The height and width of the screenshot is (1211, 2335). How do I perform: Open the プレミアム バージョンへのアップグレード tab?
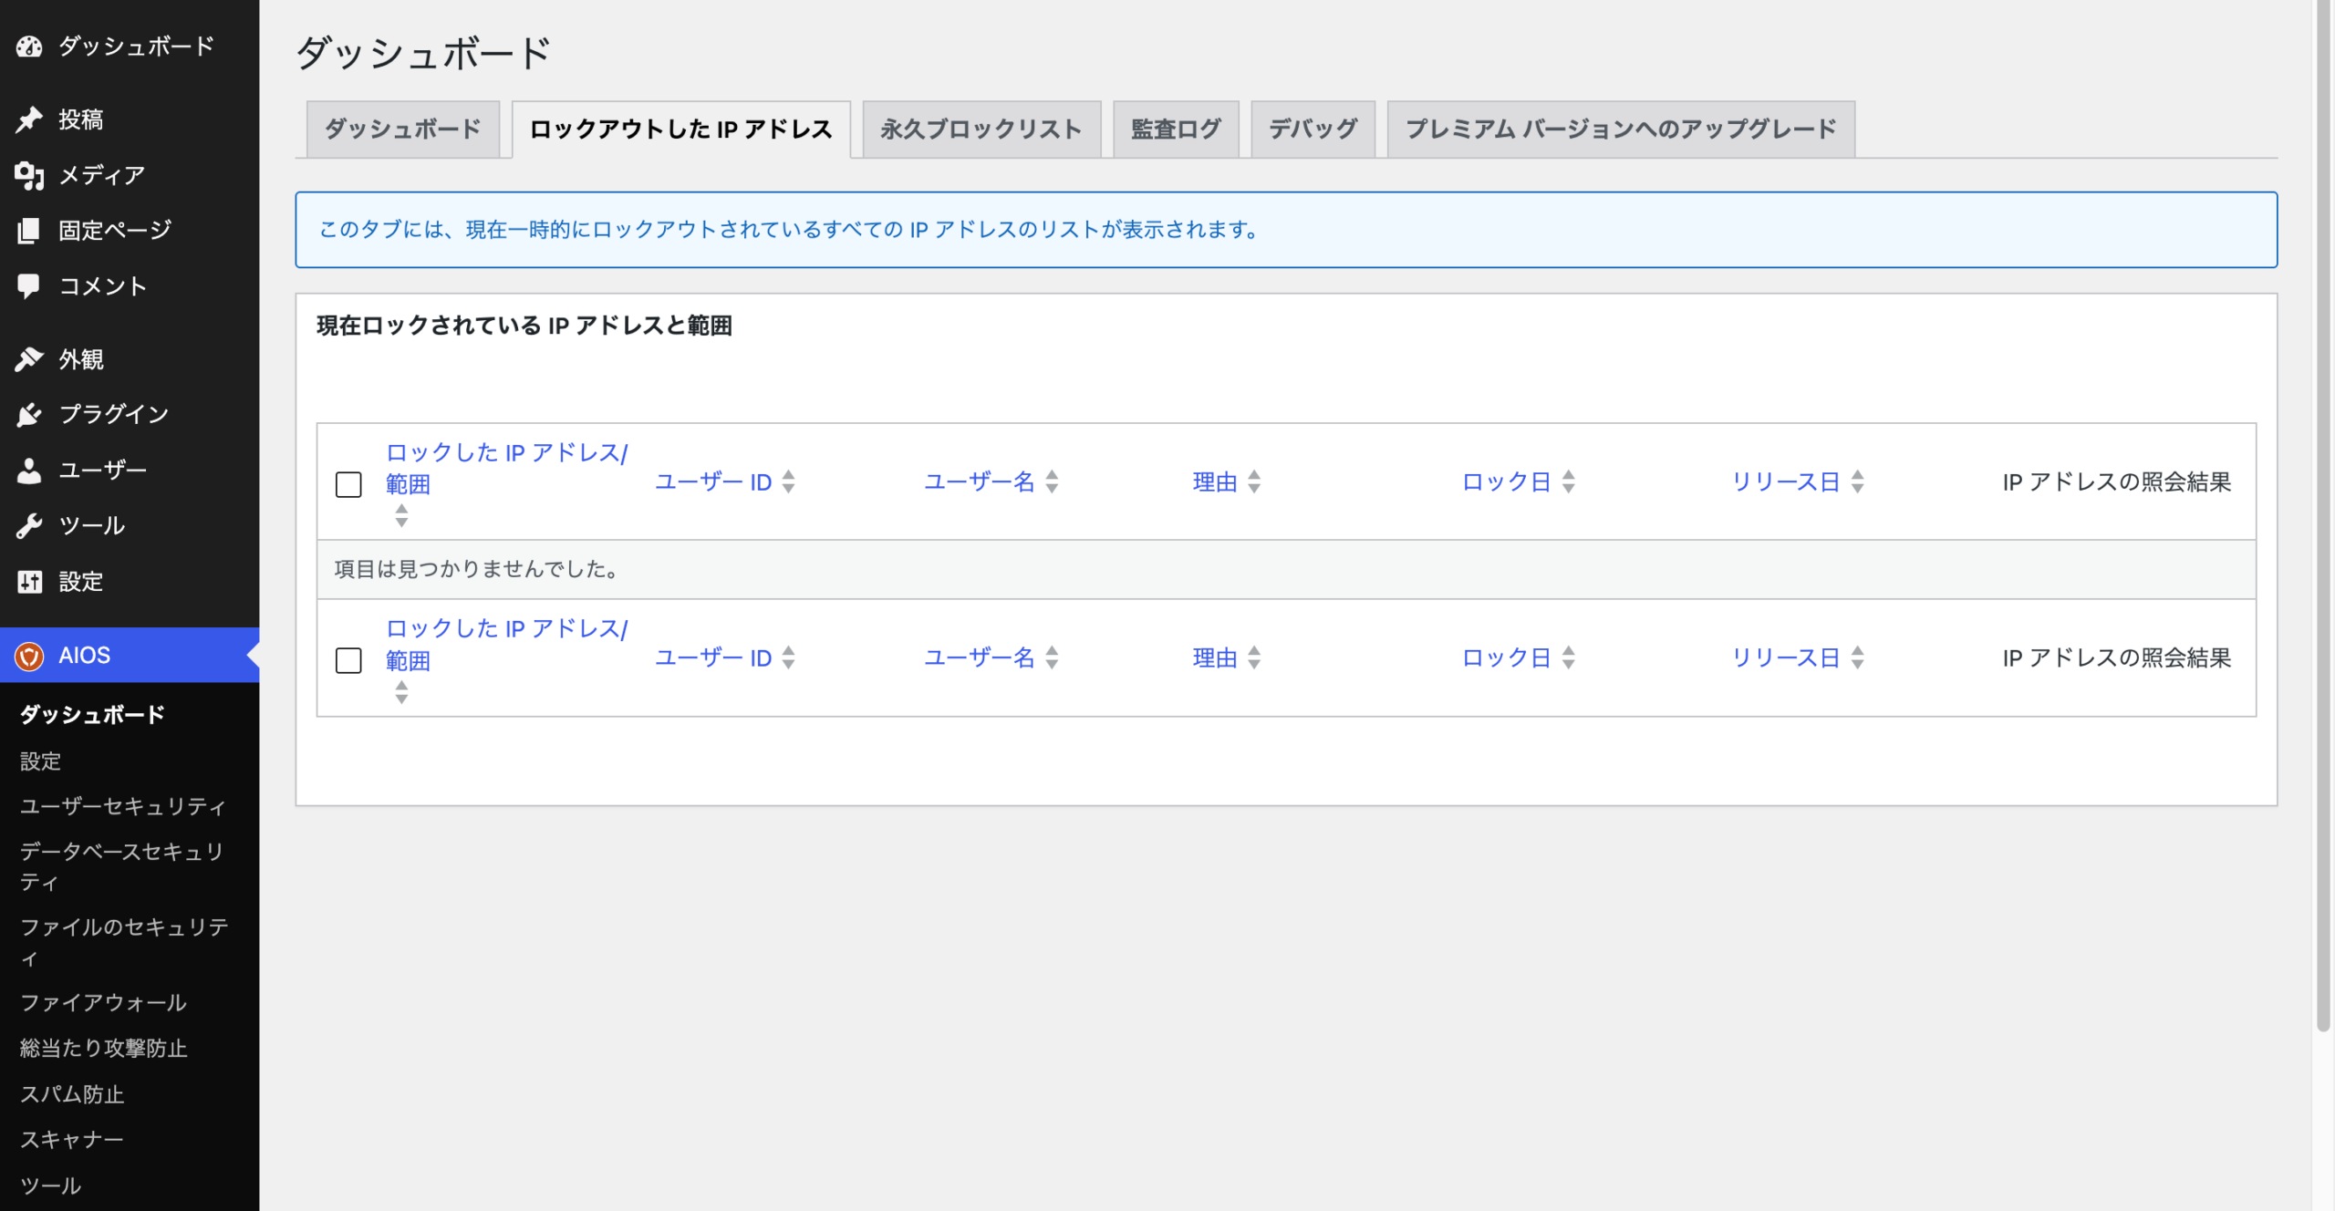(1621, 129)
